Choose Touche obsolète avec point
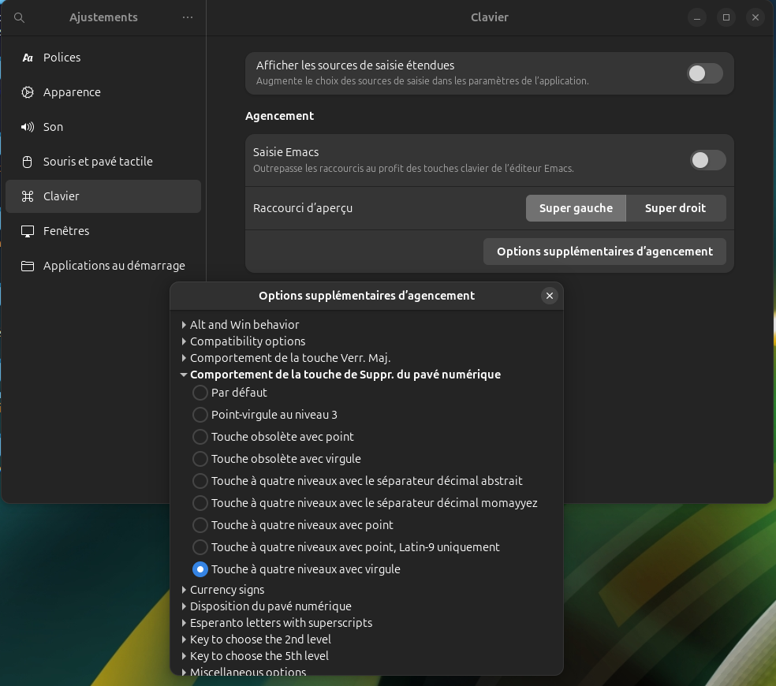The width and height of the screenshot is (776, 686). click(200, 437)
